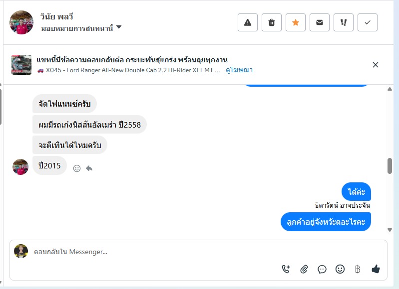This screenshot has height=289, width=399.
Task: Type in the ตอบกลับใน Messenger reply field
Action: click(x=150, y=252)
